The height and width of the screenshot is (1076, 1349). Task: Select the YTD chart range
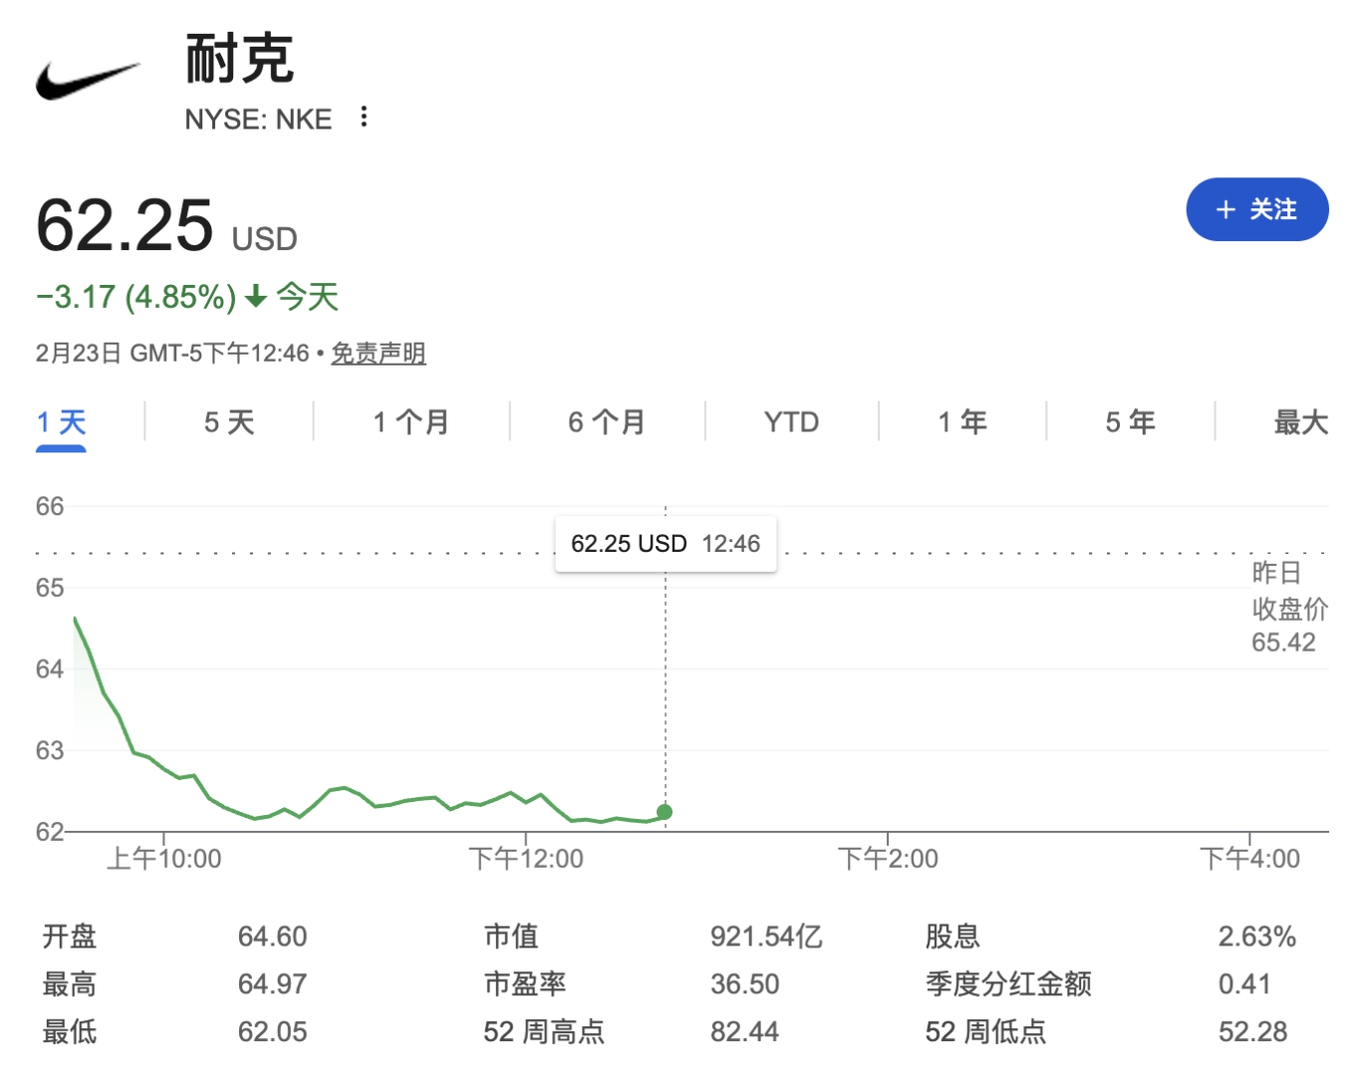click(x=791, y=422)
